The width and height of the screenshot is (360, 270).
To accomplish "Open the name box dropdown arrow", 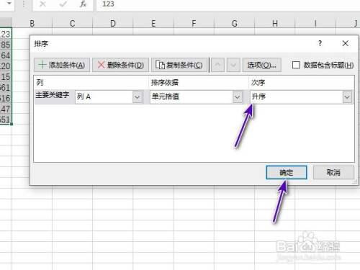I will (x=9, y=4).
